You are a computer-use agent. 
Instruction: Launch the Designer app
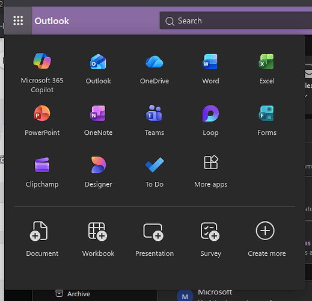pos(98,172)
